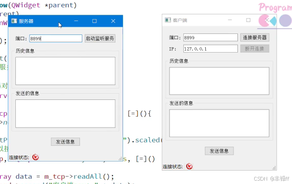Maximize the 服务器 window

tap(94, 21)
